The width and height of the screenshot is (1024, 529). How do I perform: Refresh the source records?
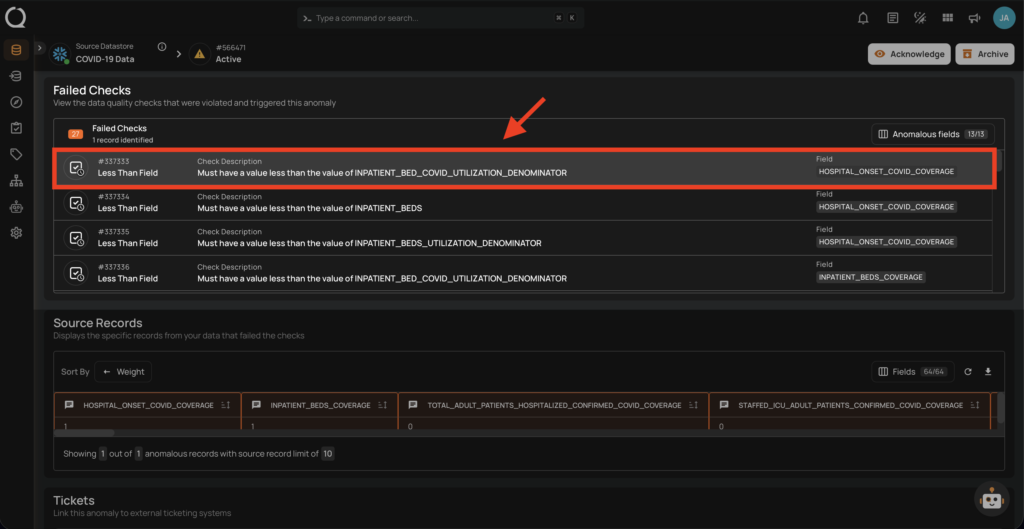click(x=968, y=371)
